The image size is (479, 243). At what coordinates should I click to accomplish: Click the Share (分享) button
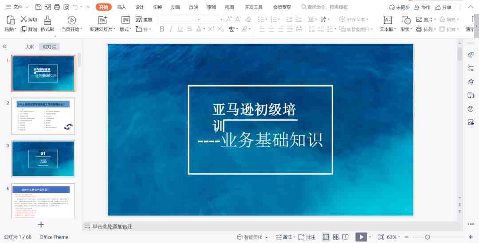click(x=443, y=7)
